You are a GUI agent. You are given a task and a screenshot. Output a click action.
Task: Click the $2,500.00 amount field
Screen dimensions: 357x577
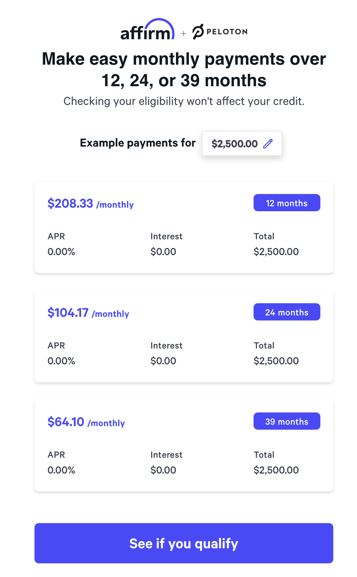pyautogui.click(x=235, y=144)
